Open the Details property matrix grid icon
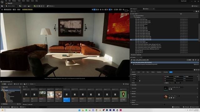 (195, 70)
